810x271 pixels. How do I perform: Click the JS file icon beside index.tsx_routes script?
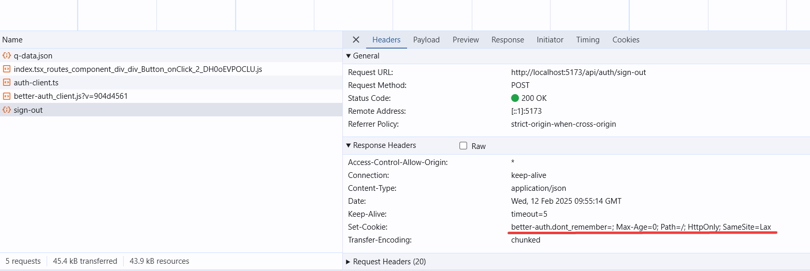7,69
